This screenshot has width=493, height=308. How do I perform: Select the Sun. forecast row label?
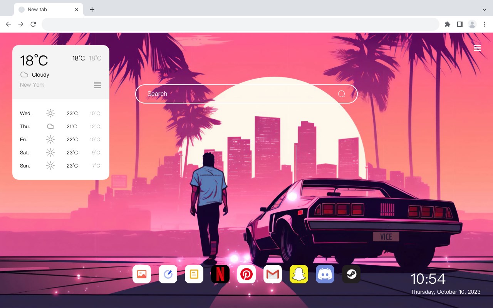pyautogui.click(x=25, y=166)
